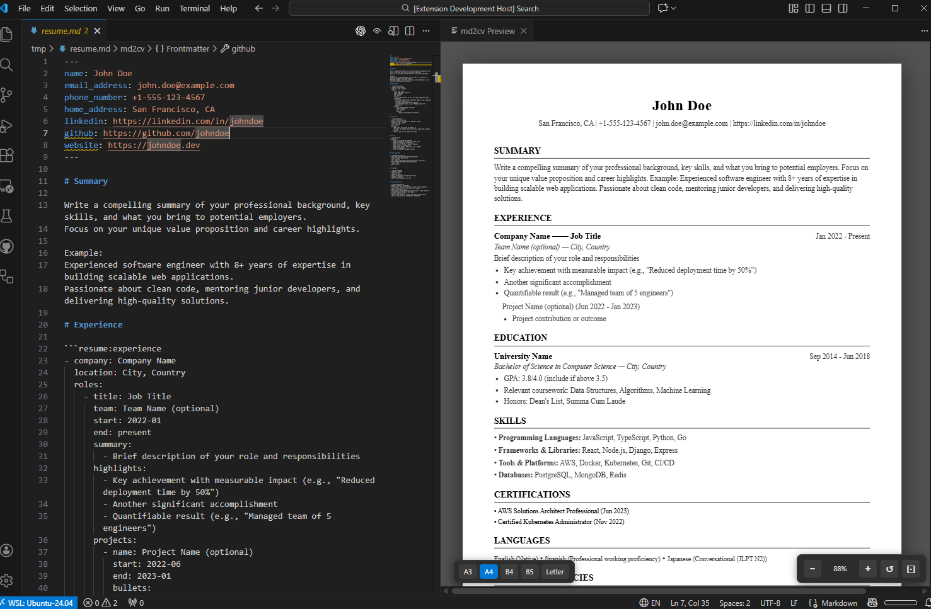Viewport: 931px width, 609px height.
Task: Switch to resume.md tab
Action: [x=61, y=31]
